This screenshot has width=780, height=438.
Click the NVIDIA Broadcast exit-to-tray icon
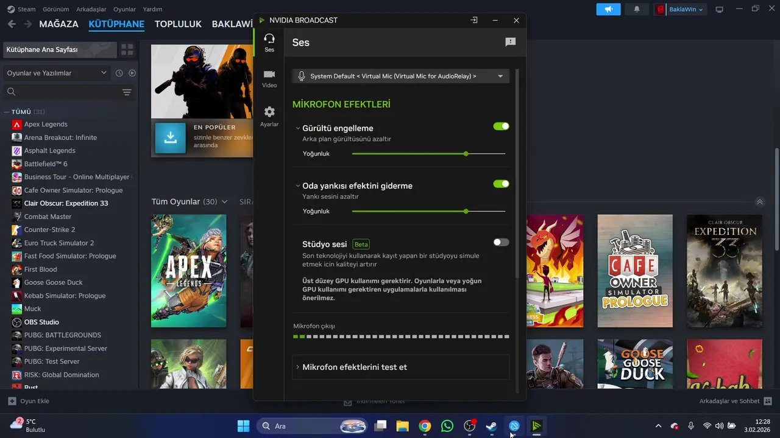tap(474, 20)
